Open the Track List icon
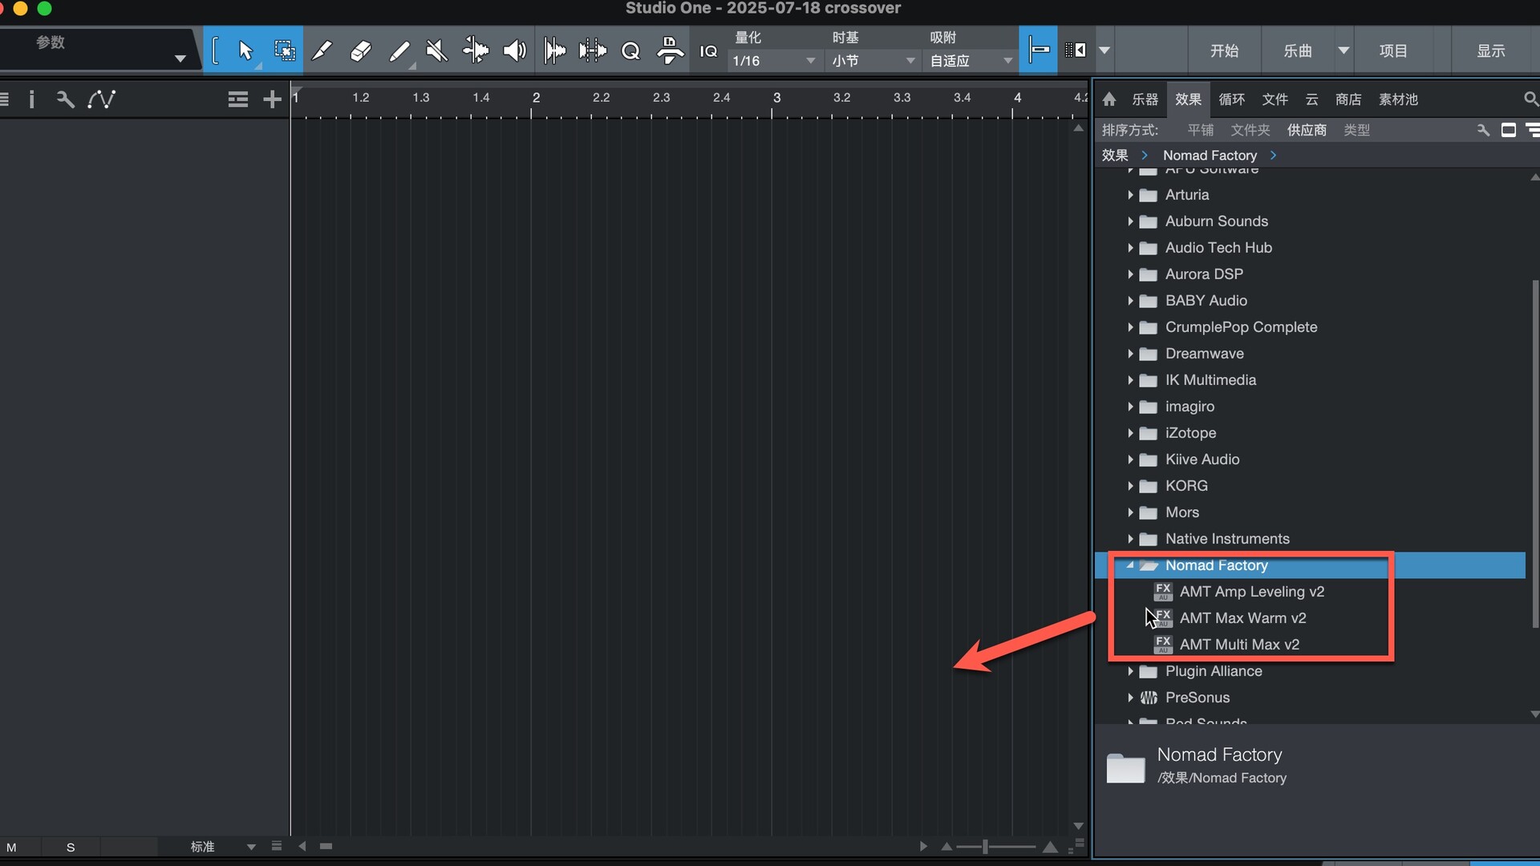The height and width of the screenshot is (866, 1540). 237,99
